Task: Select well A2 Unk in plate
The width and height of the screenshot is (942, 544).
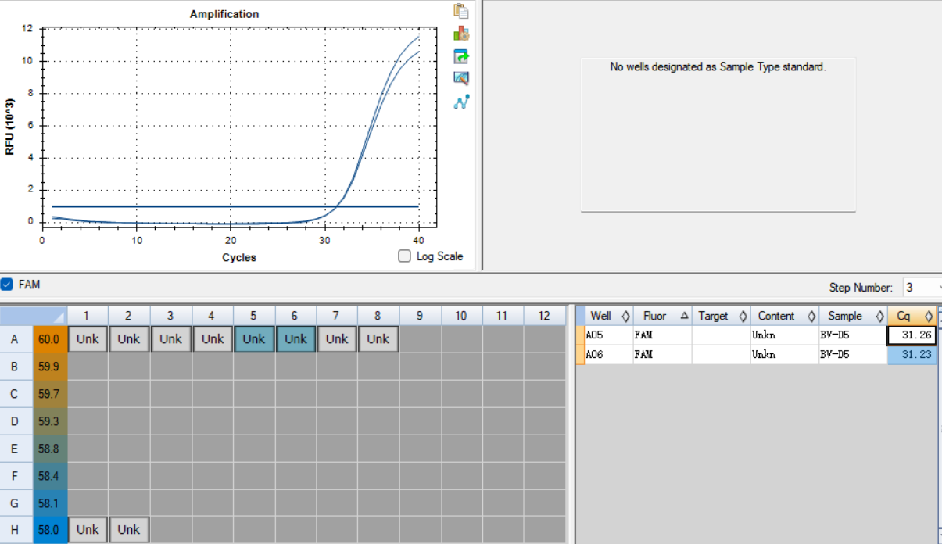Action: tap(129, 339)
